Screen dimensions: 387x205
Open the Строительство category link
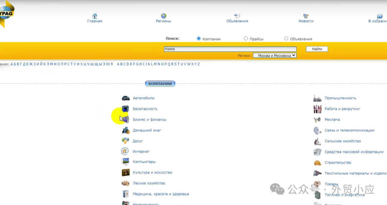(338, 162)
